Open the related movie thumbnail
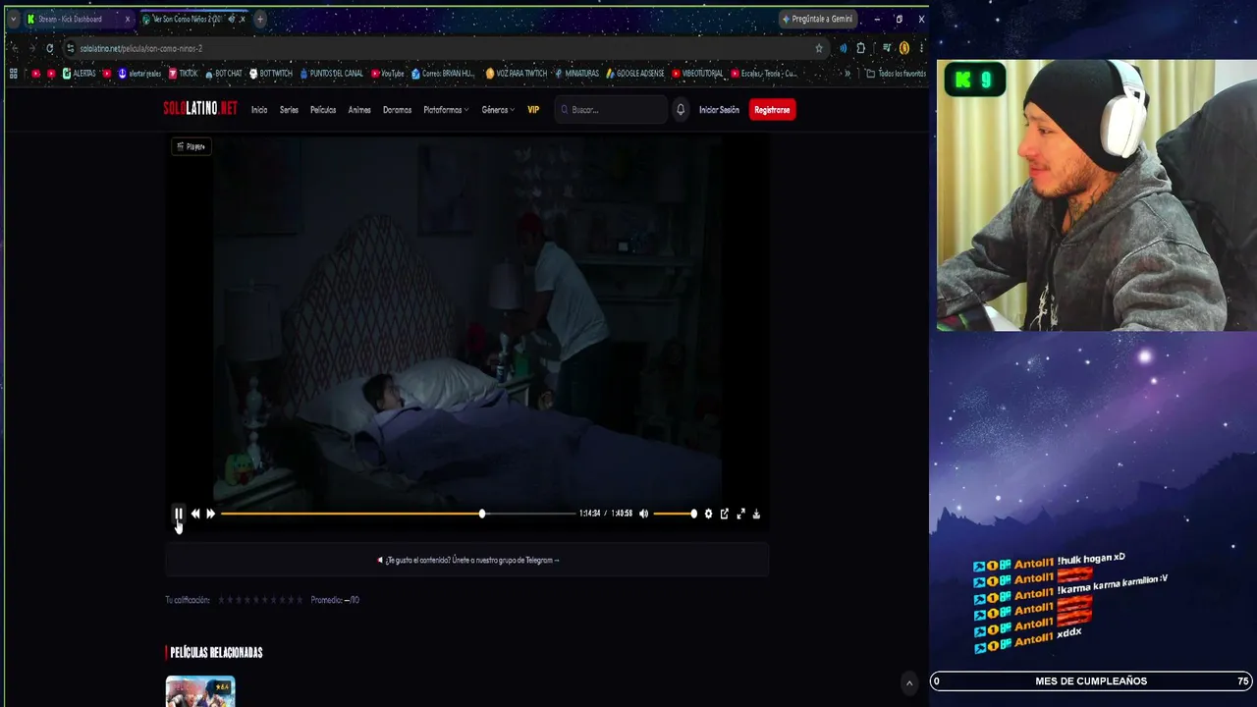Screen dimensions: 1257x707 pos(200,691)
